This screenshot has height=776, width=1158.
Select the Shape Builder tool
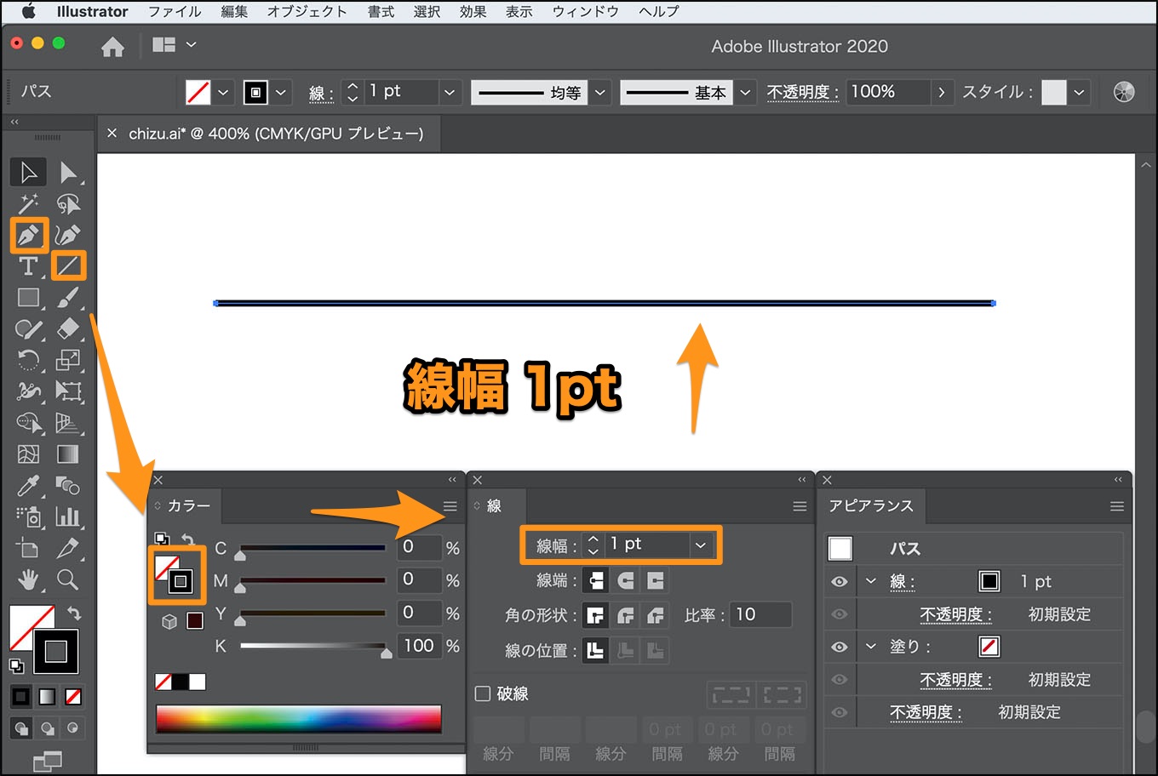pyautogui.click(x=28, y=423)
